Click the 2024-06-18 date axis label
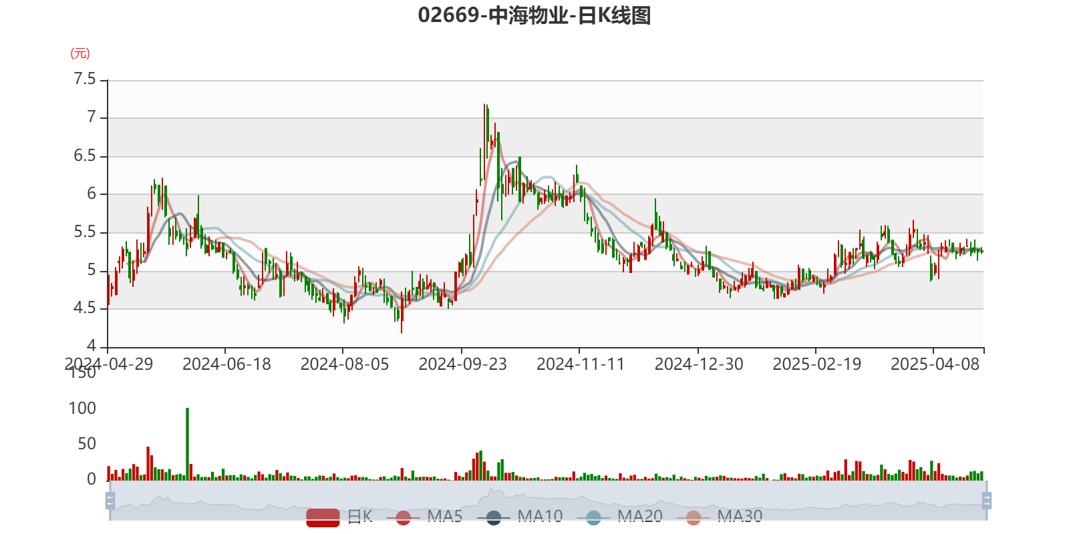 (x=226, y=364)
